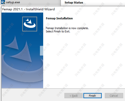Viewport: 125px width, 101px height.
Task: Click the light blue rectangle on banner edge
Action: 41,51
